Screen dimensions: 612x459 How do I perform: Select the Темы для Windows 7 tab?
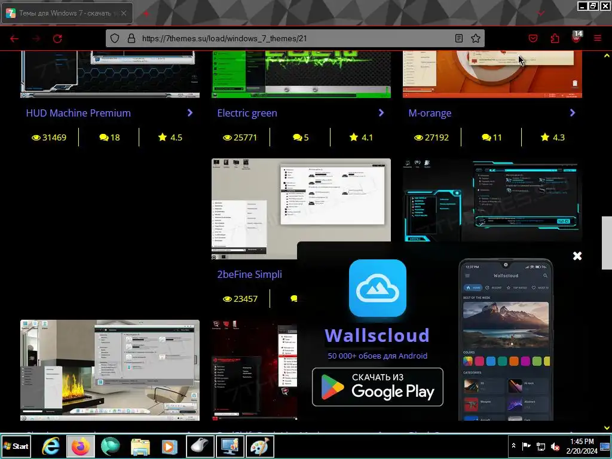67,13
